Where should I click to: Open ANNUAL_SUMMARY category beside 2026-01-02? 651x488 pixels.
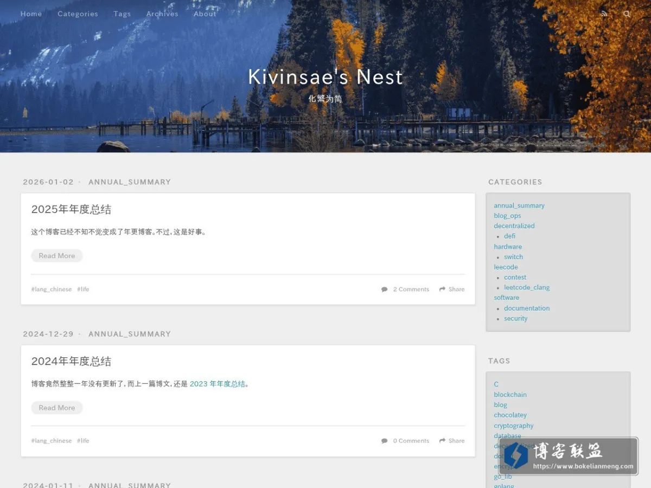point(130,182)
